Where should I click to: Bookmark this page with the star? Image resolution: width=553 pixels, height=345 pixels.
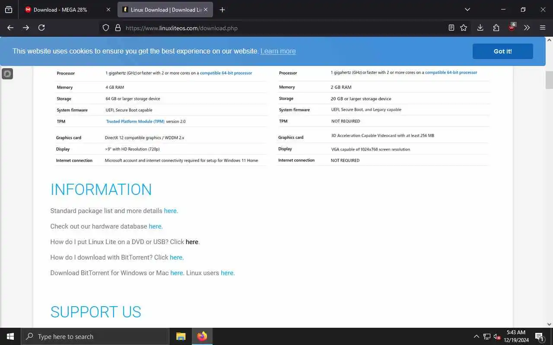tap(464, 28)
